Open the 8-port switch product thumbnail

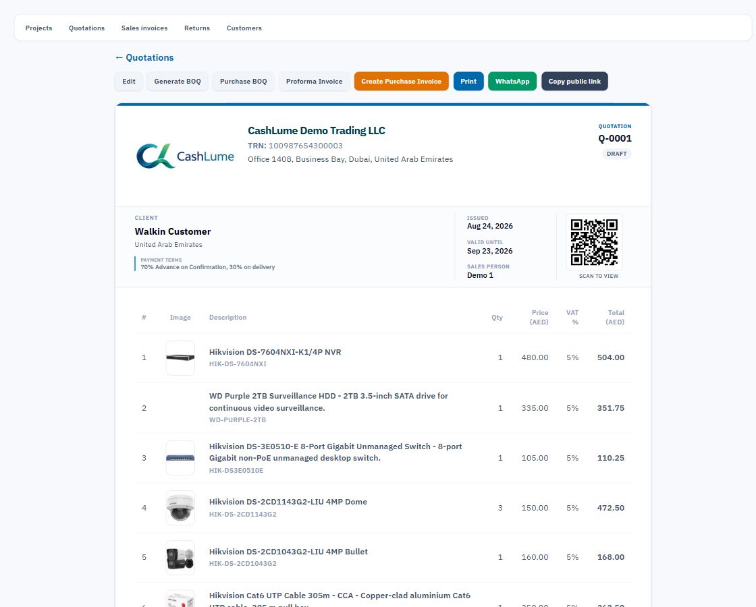tap(180, 458)
